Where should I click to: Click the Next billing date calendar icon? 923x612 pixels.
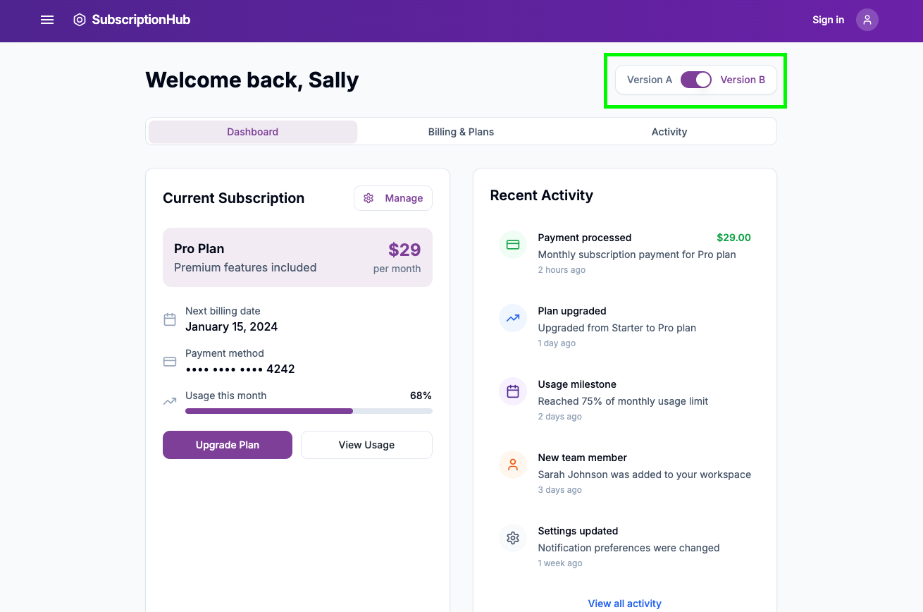(x=170, y=319)
